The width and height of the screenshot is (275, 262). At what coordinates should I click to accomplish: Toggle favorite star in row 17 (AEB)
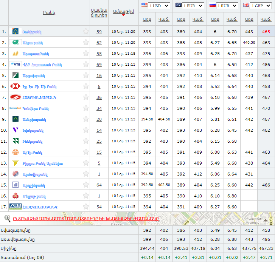(x=86, y=207)
